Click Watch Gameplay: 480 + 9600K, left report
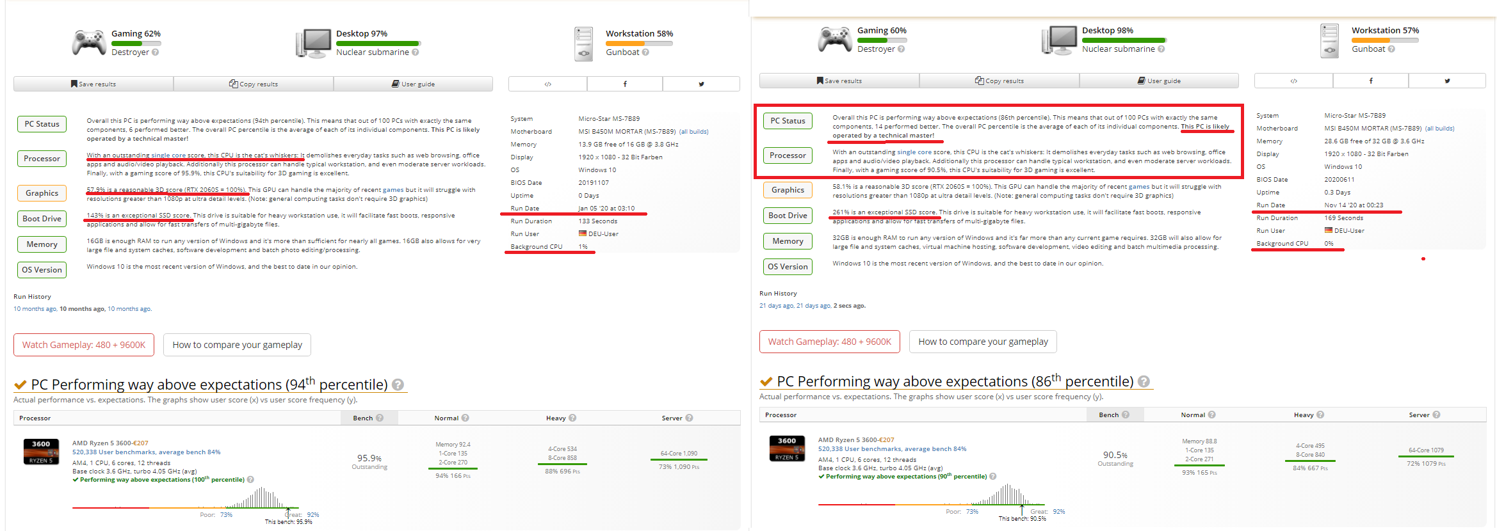Image resolution: width=1497 pixels, height=531 pixels. click(84, 345)
